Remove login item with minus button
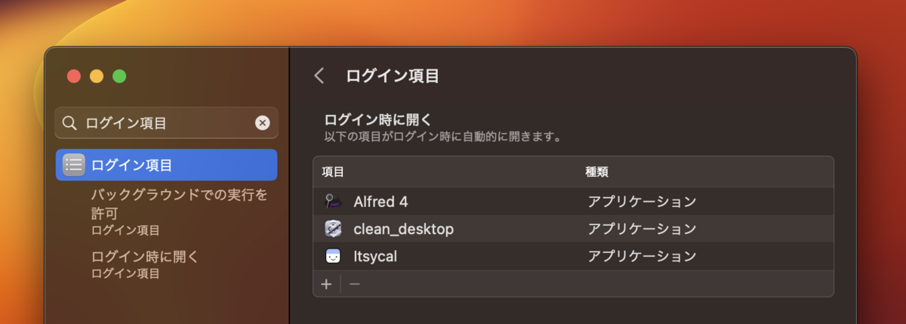The height and width of the screenshot is (324, 906). 354,284
